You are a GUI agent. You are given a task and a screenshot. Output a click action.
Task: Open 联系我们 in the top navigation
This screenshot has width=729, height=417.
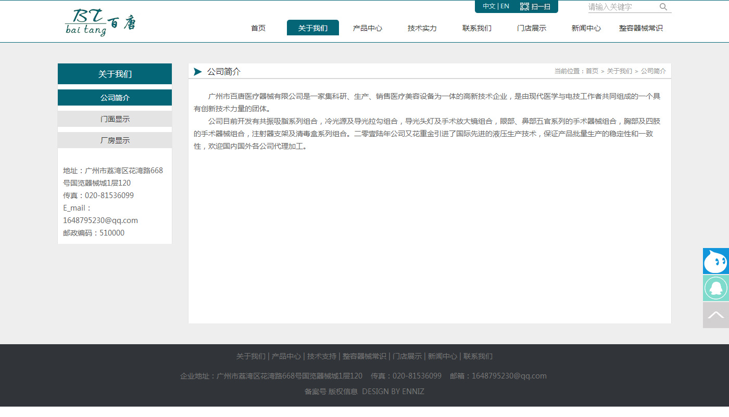tap(477, 28)
